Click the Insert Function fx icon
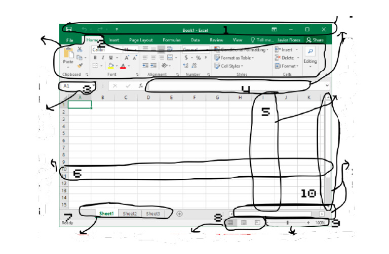Screen dimensions: 389x254 click(141, 86)
